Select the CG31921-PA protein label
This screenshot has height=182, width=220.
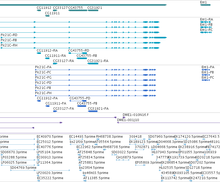click(x=98, y=109)
